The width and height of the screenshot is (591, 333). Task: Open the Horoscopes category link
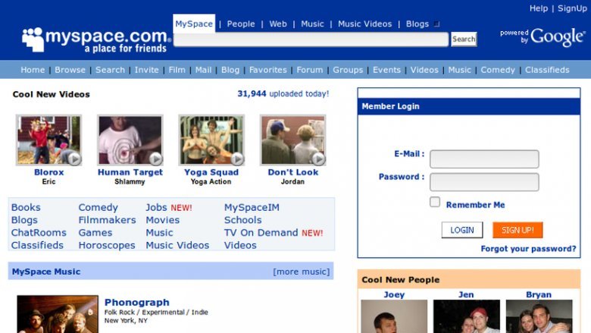[107, 246]
